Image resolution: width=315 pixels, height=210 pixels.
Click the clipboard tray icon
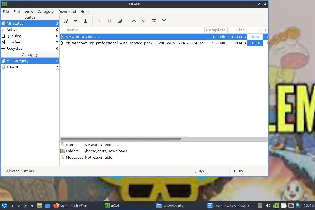tap(284, 206)
